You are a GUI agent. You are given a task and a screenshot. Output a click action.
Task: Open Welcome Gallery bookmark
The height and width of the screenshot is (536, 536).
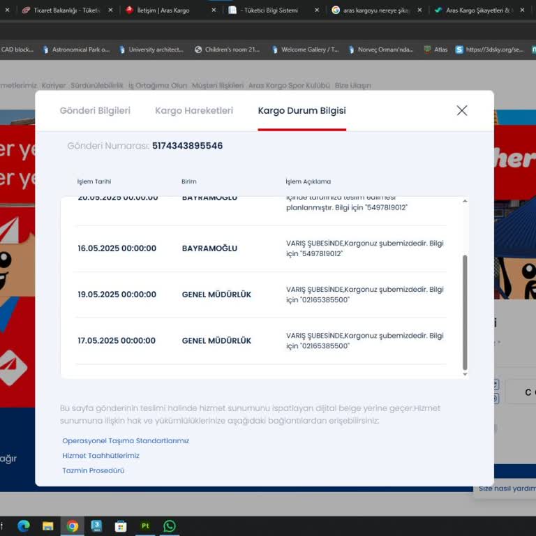(305, 50)
